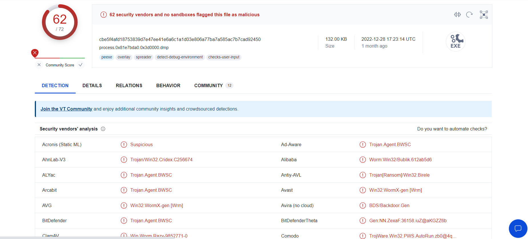
Task: Click alert icon in Antiy-AVL row
Action: click(x=363, y=175)
